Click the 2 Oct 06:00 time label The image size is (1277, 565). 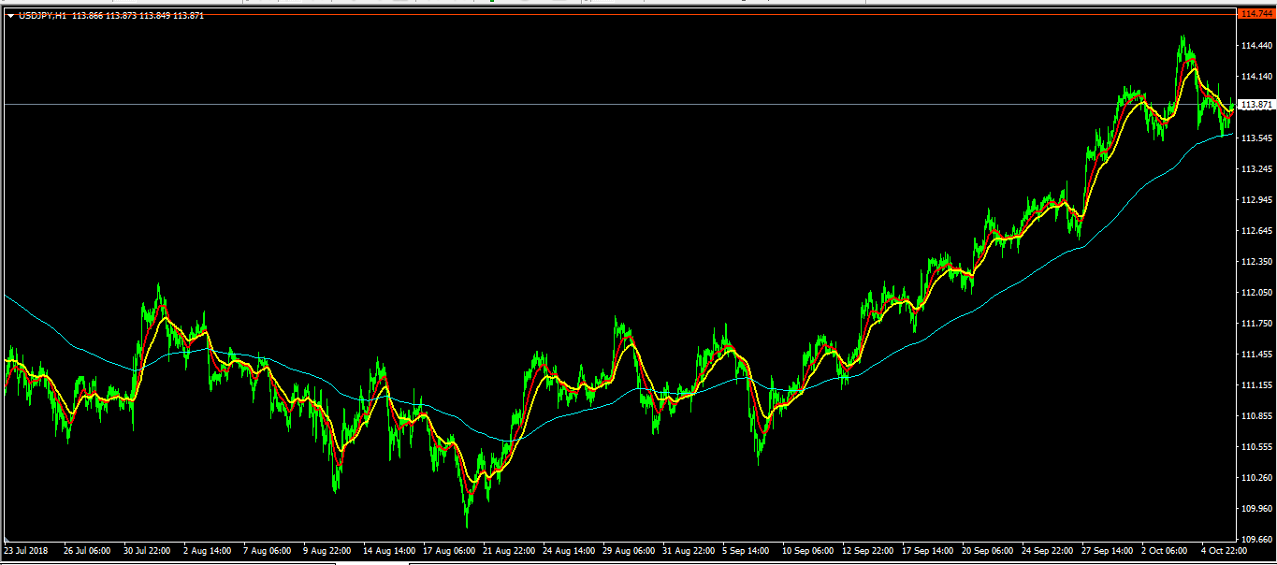(1165, 551)
